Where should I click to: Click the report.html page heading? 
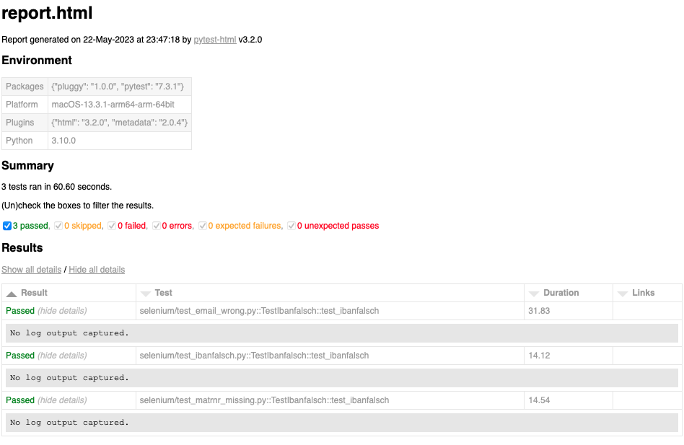coord(47,13)
